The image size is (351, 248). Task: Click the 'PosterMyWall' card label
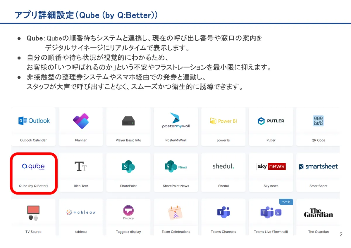176,140
